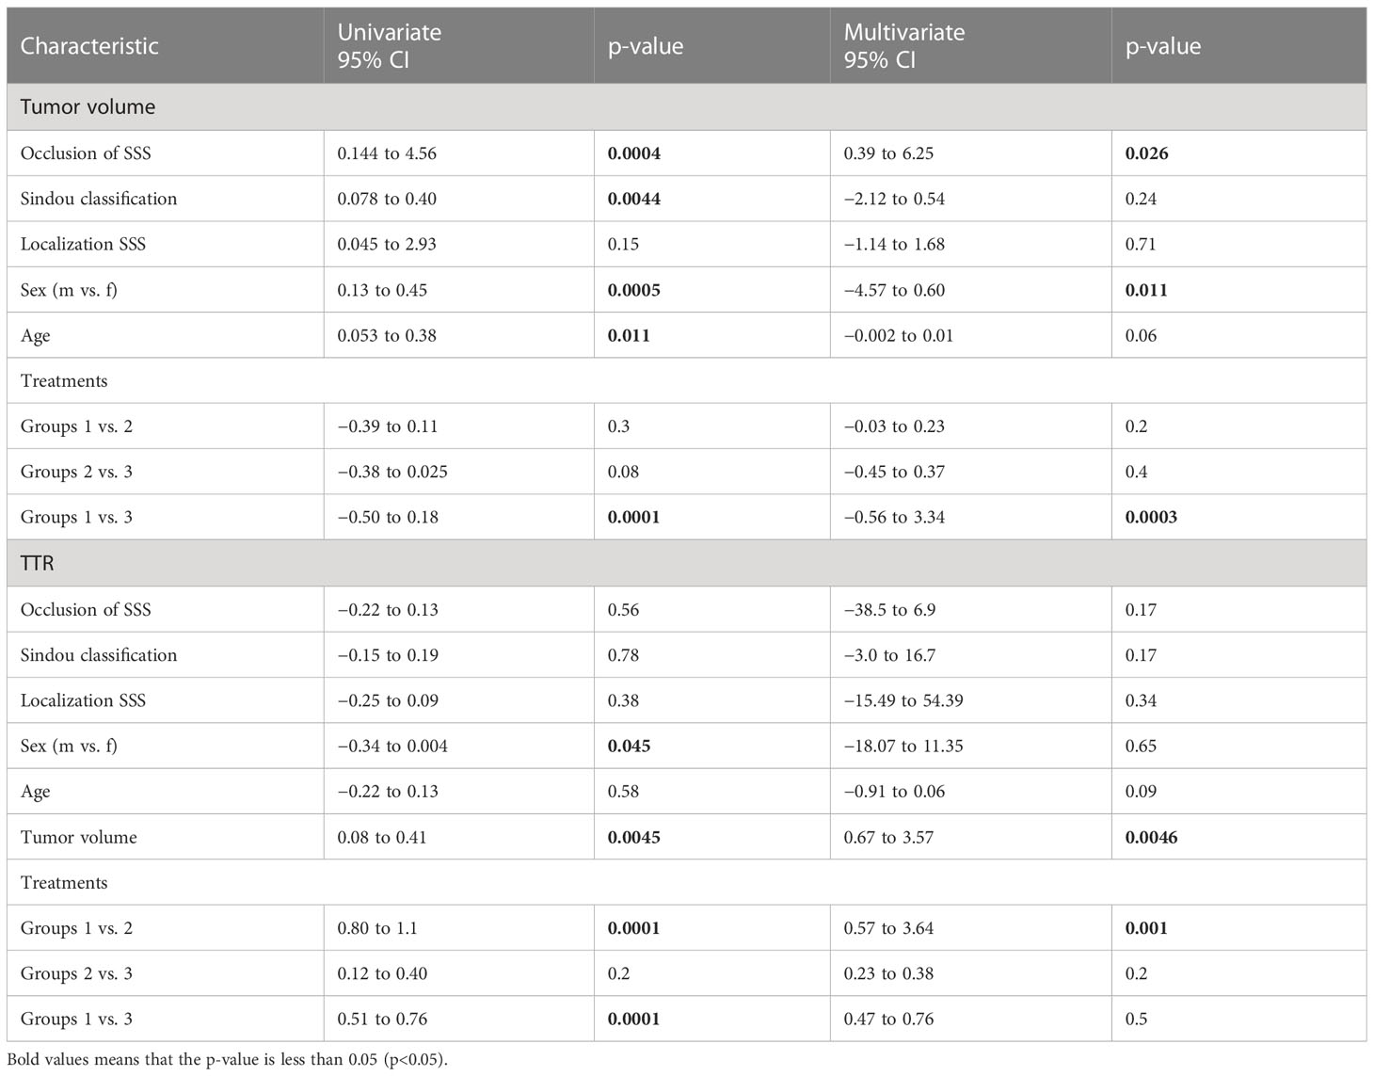The height and width of the screenshot is (1076, 1374).
Task: Select the p-value '0.15'
Action: coord(623,244)
